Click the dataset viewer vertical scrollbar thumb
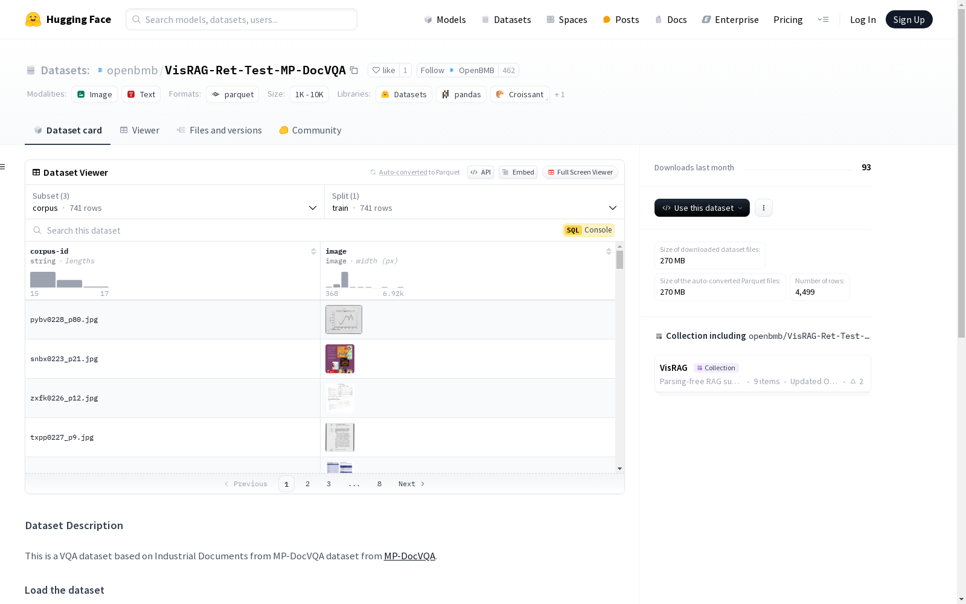966x604 pixels. 619,260
